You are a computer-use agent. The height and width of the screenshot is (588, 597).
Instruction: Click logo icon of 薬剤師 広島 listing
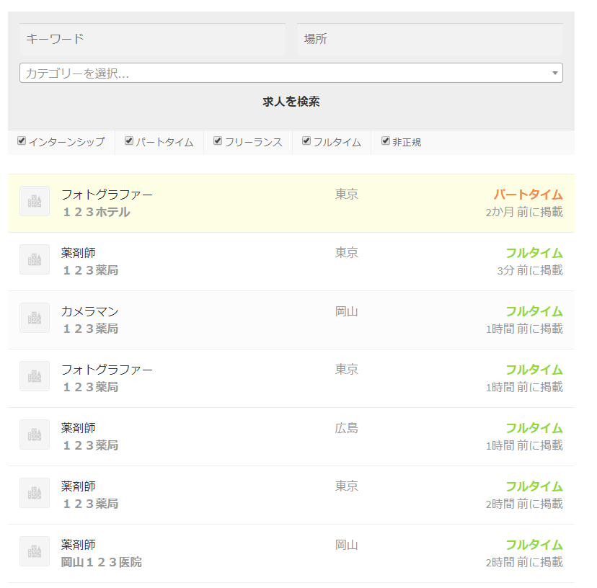pyautogui.click(x=35, y=435)
